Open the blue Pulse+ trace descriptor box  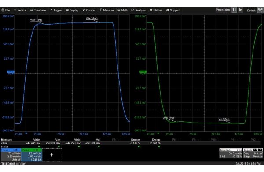(x=11, y=155)
